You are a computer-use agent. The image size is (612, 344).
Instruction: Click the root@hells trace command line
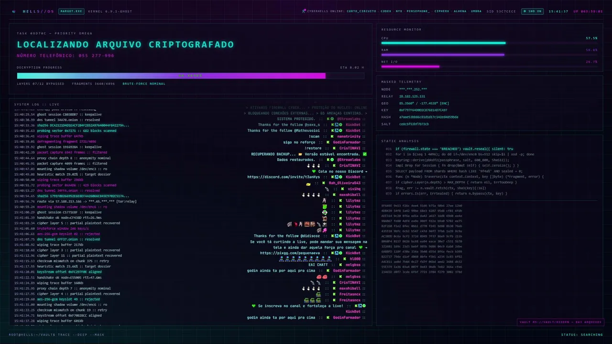tap(56, 334)
